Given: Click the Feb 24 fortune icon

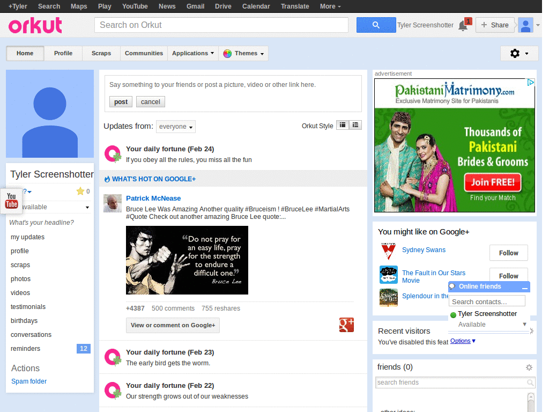Looking at the screenshot, I should pos(113,154).
